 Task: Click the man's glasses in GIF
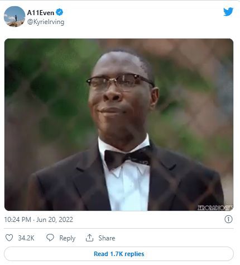coord(120,82)
